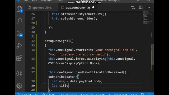Viewport: 169px width, 95px height.
Task: Click the closing }); on line 29
Action: [51, 27]
